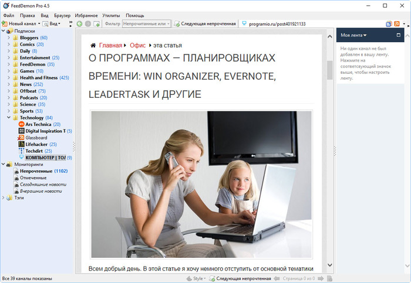411x283 pixels.
Task: Collapse the Подписки tree root
Action: 3,31
